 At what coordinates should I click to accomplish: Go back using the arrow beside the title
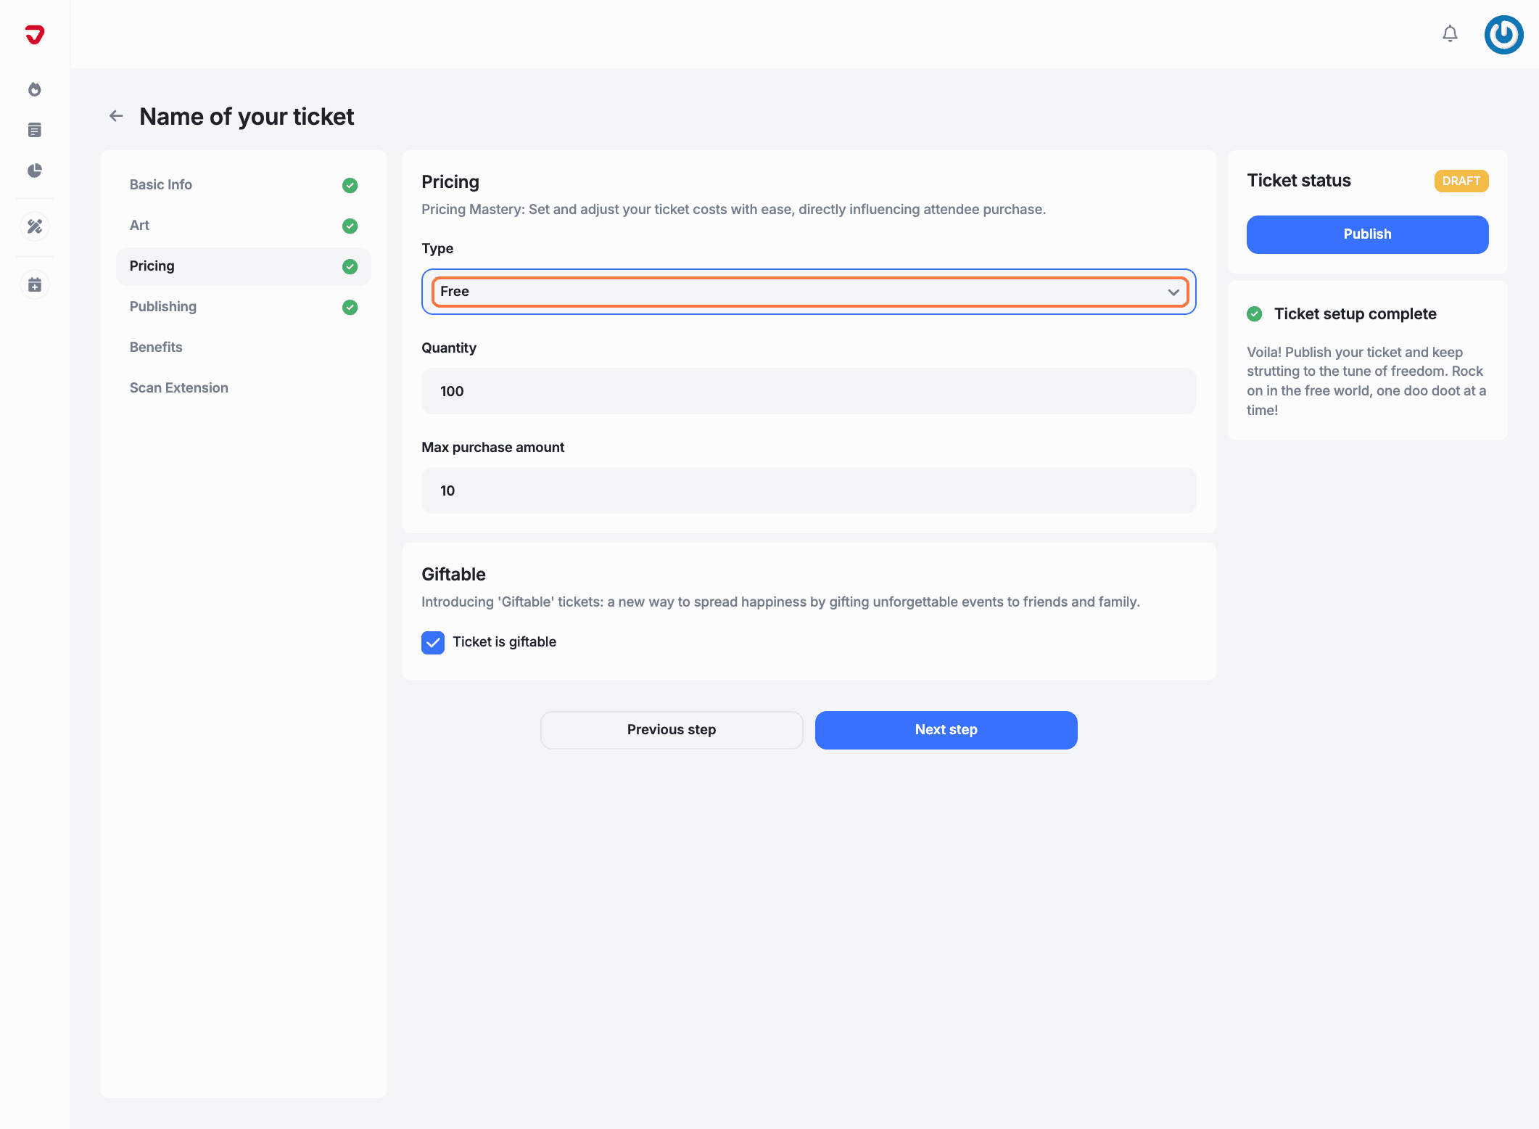point(116,116)
